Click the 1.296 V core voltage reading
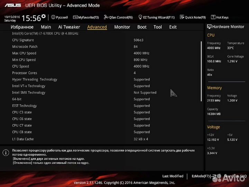 [x=232, y=61]
